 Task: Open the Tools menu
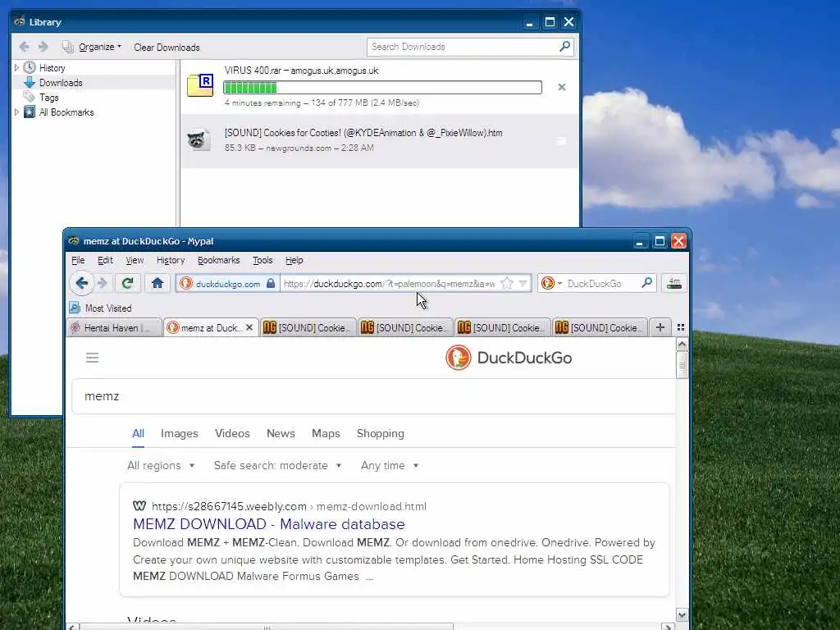tap(262, 260)
